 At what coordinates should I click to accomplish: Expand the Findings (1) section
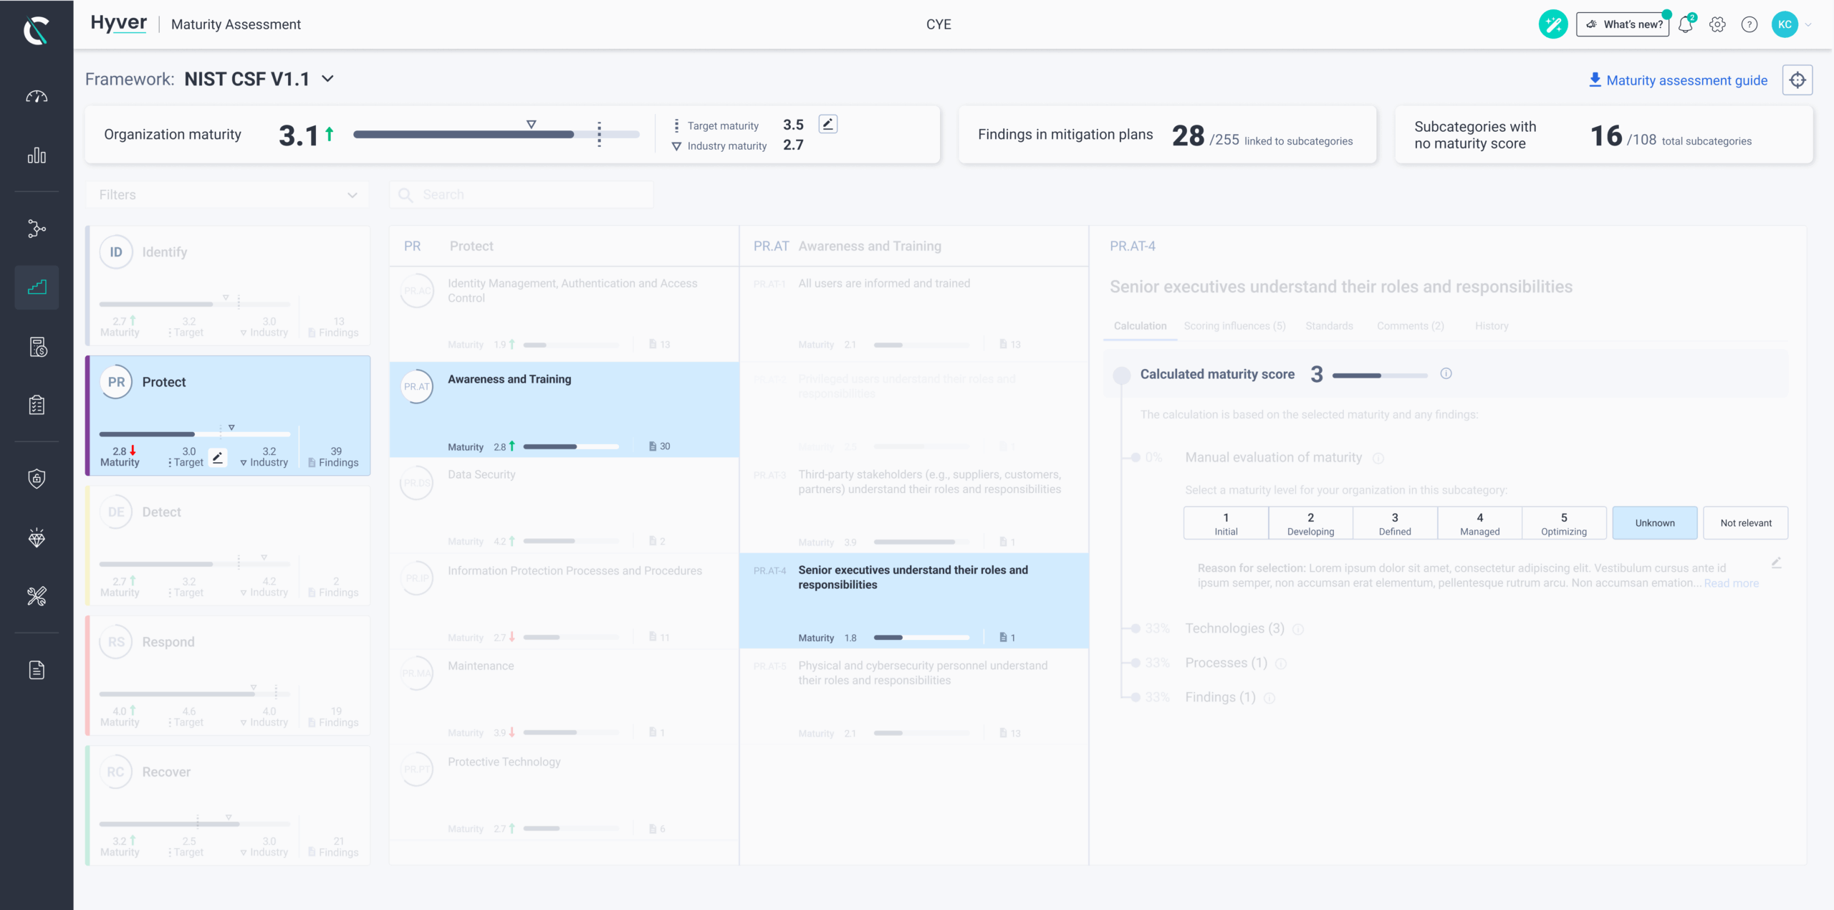pos(1220,697)
